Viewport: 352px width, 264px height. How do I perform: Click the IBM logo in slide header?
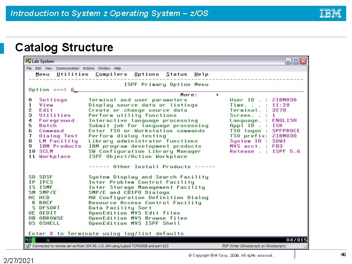pyautogui.click(x=330, y=13)
